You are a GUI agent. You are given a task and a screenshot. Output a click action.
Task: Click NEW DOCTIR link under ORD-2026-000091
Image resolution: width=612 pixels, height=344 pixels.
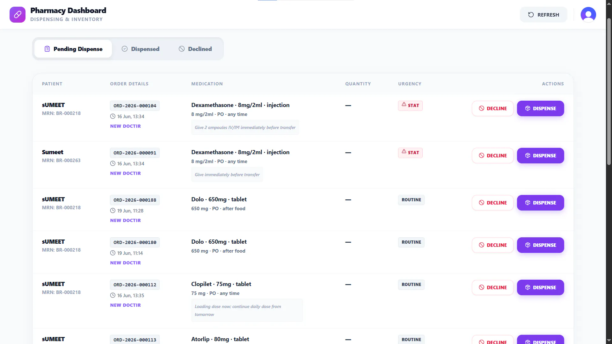pyautogui.click(x=125, y=173)
